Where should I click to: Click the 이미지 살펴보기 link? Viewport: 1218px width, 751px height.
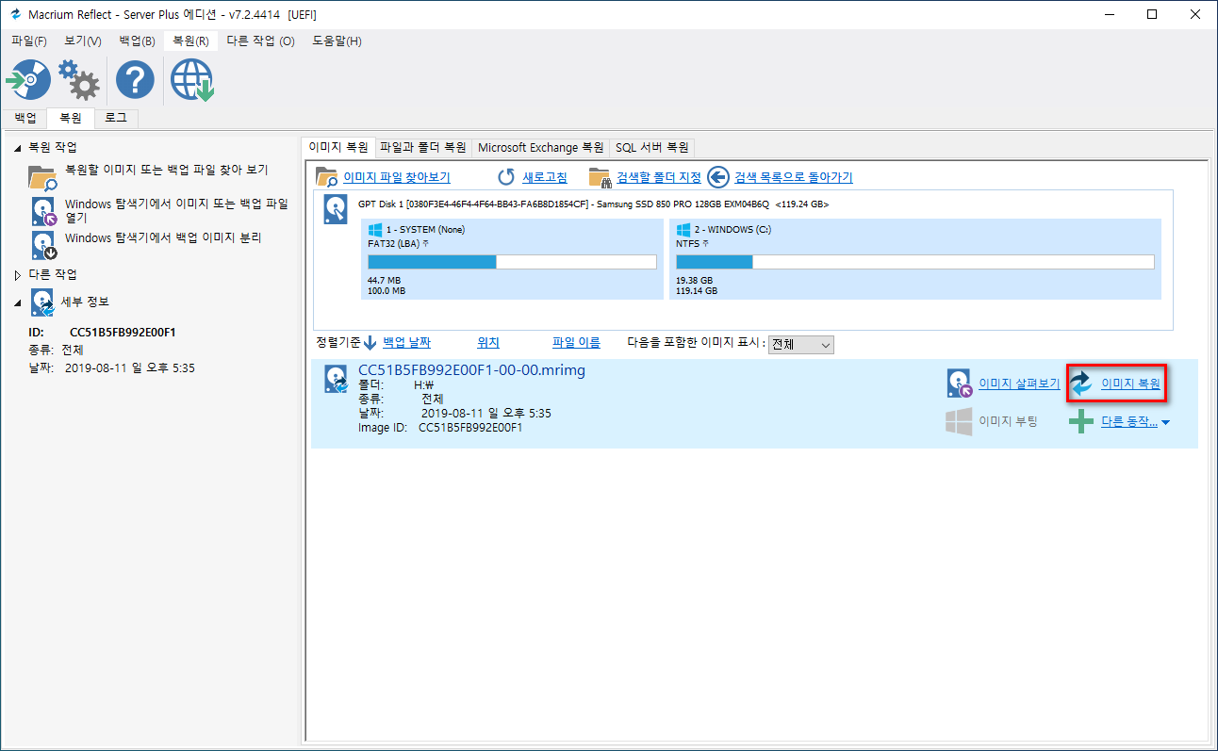pos(1020,384)
